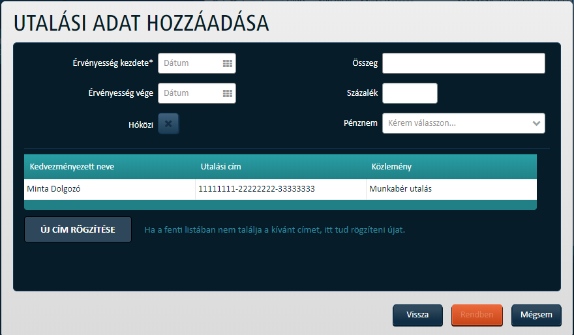Select the Minta Dolgozó row
The width and height of the screenshot is (574, 335).
point(280,189)
